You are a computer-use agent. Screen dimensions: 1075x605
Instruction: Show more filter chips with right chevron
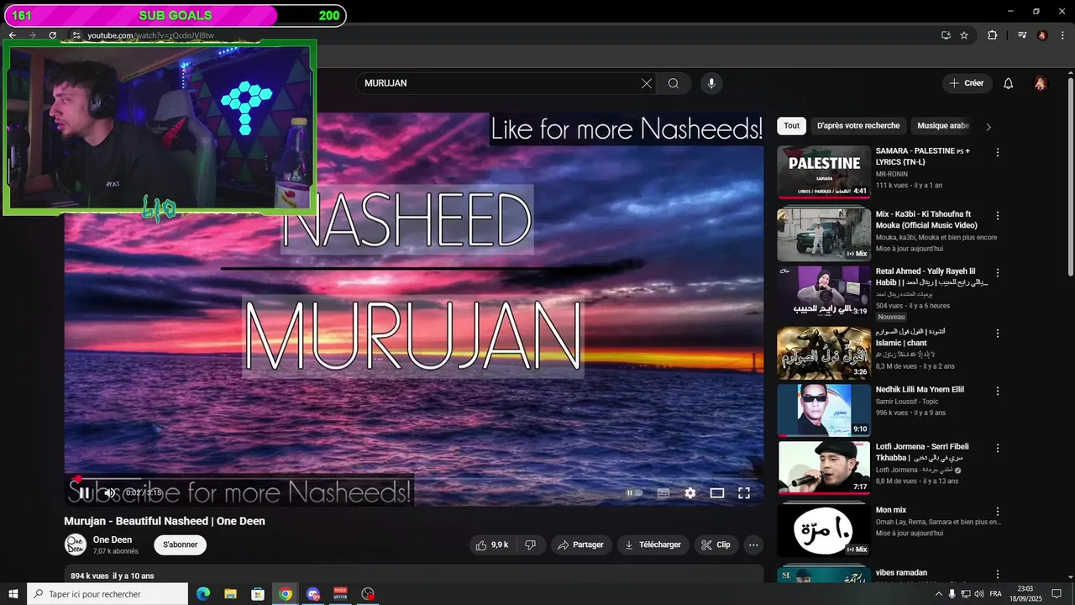coord(988,127)
